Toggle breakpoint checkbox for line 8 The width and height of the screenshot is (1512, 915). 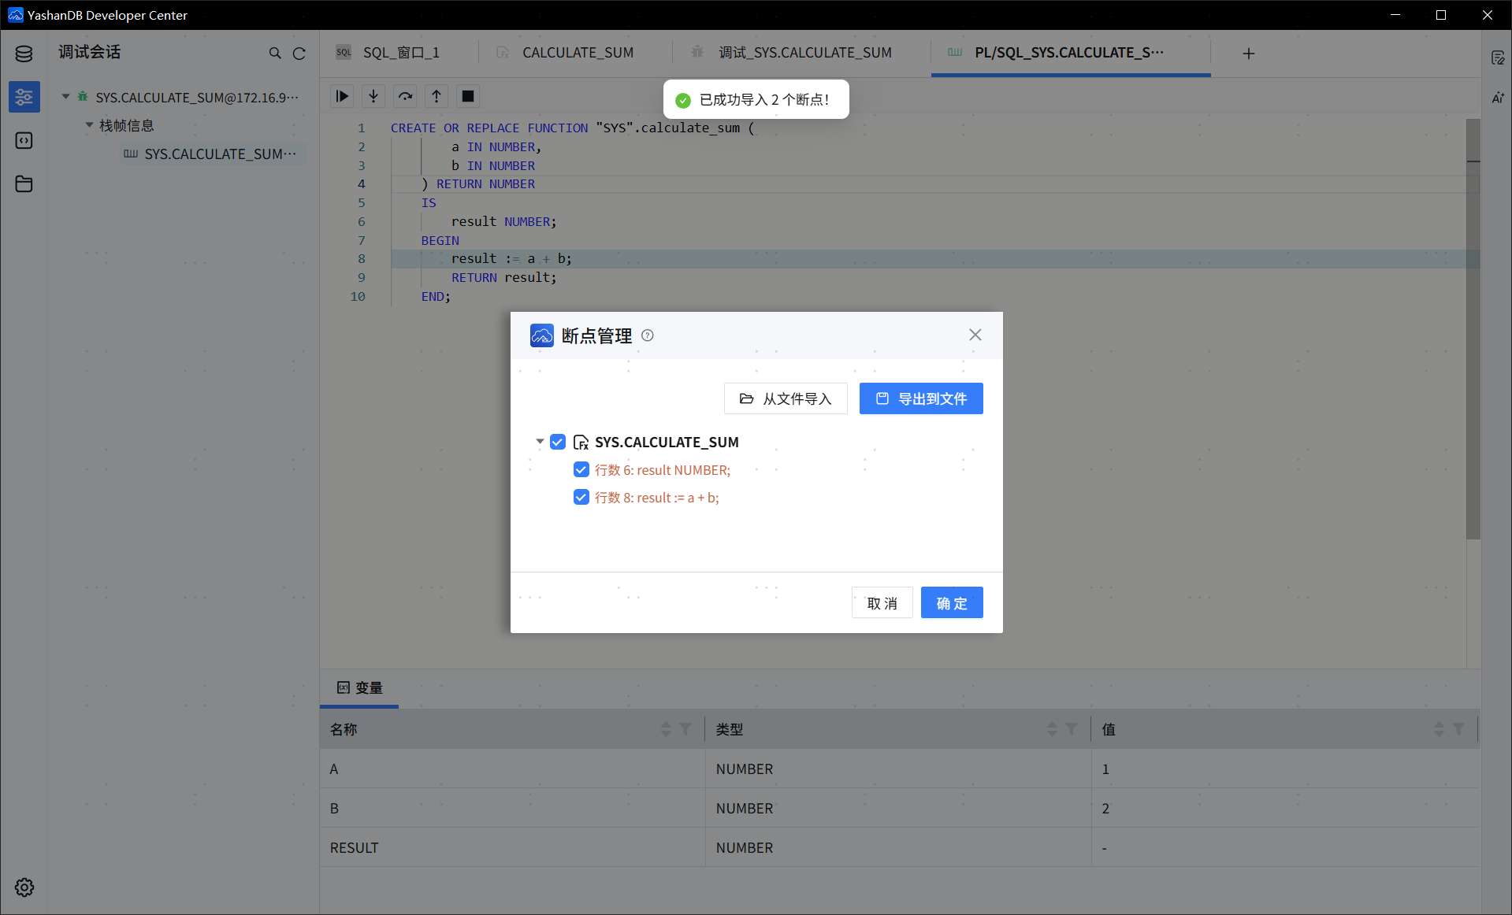581,498
